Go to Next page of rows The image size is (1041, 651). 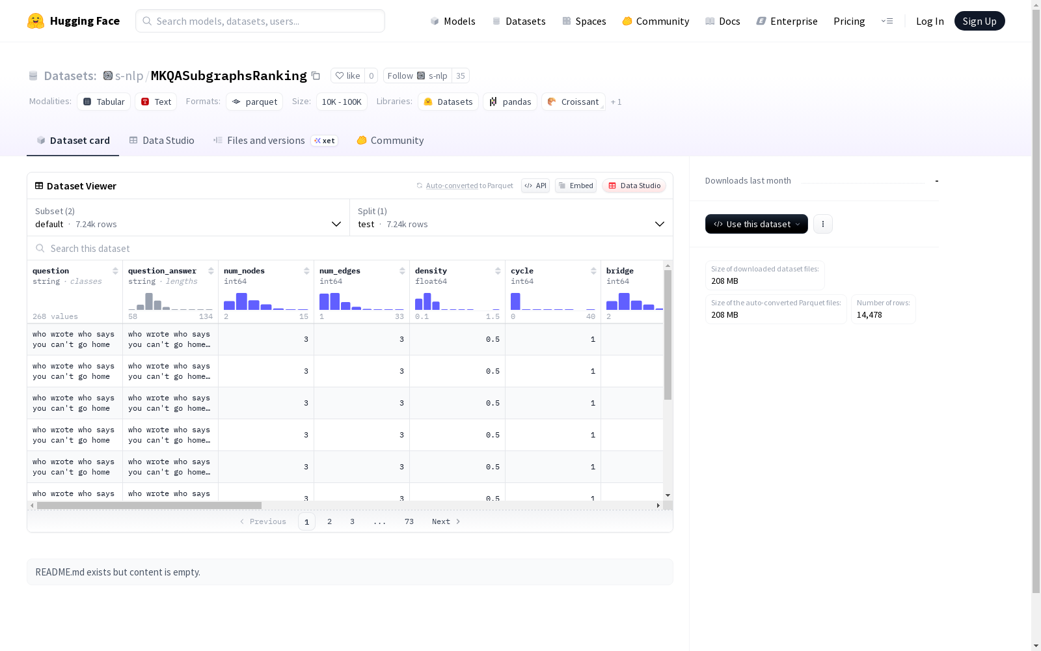(446, 521)
